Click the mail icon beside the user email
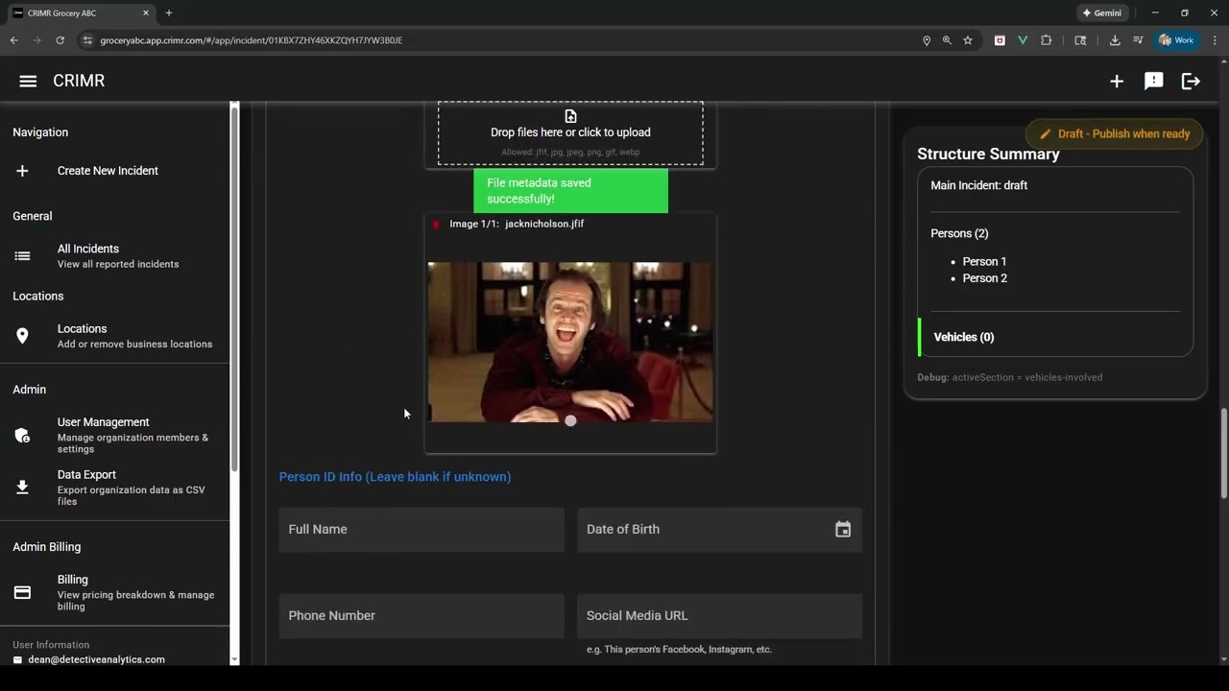1229x691 pixels. click(x=17, y=660)
